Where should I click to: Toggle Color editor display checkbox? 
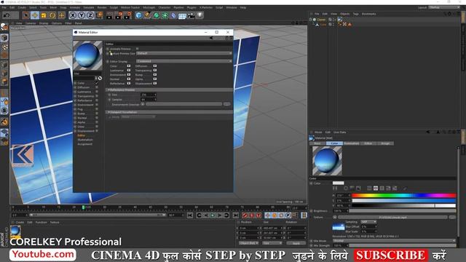129,66
